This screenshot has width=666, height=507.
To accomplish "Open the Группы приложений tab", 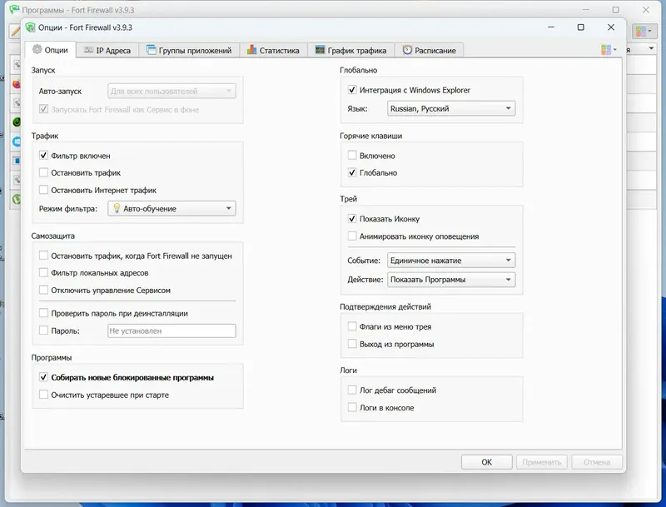I will click(189, 50).
